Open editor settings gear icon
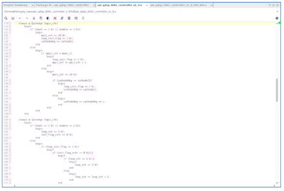Viewport: 284px width, 191px height. (x=277, y=18)
